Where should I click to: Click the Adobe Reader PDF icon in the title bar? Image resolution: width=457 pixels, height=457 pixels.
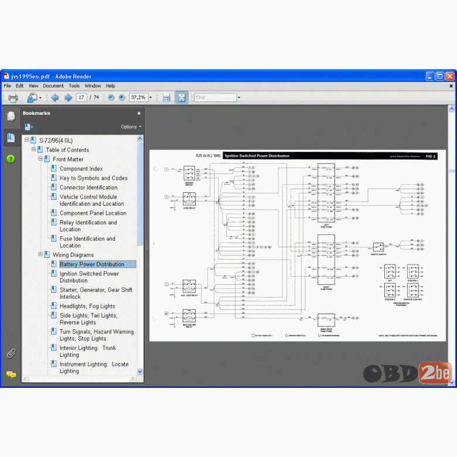pyautogui.click(x=6, y=76)
